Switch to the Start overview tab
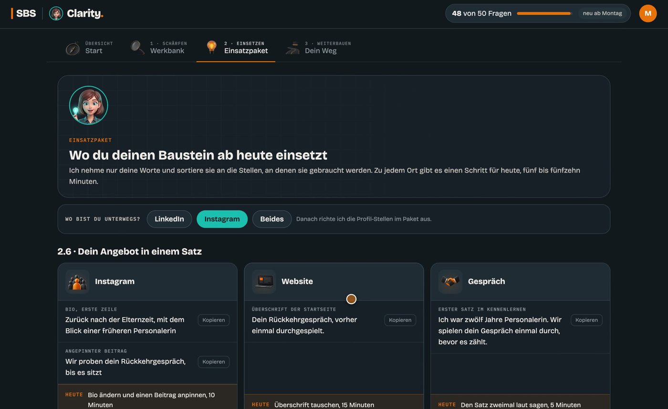The width and height of the screenshot is (668, 409). pos(90,48)
